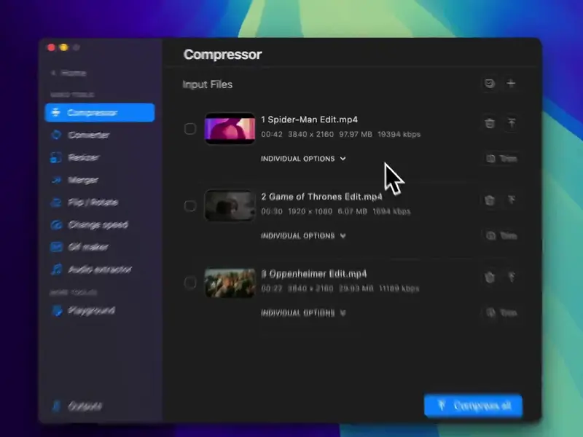This screenshot has height=437, width=583.
Task: Expand Individual Options under Spider-Man Edit.mp4
Action: [303, 159]
